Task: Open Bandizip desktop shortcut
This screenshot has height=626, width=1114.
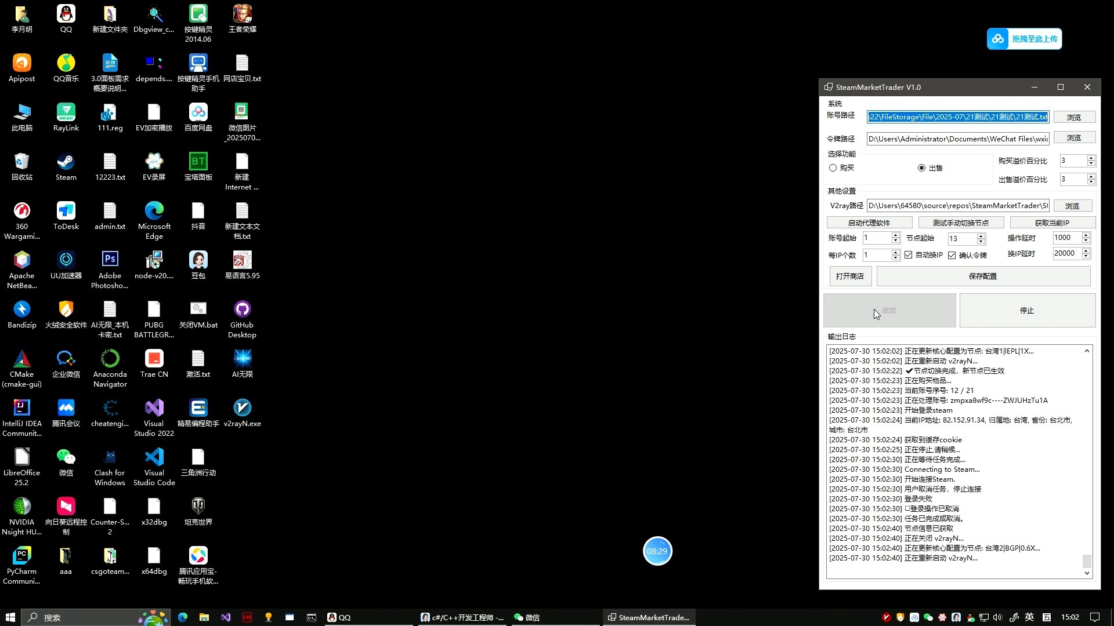Action: 21,315
